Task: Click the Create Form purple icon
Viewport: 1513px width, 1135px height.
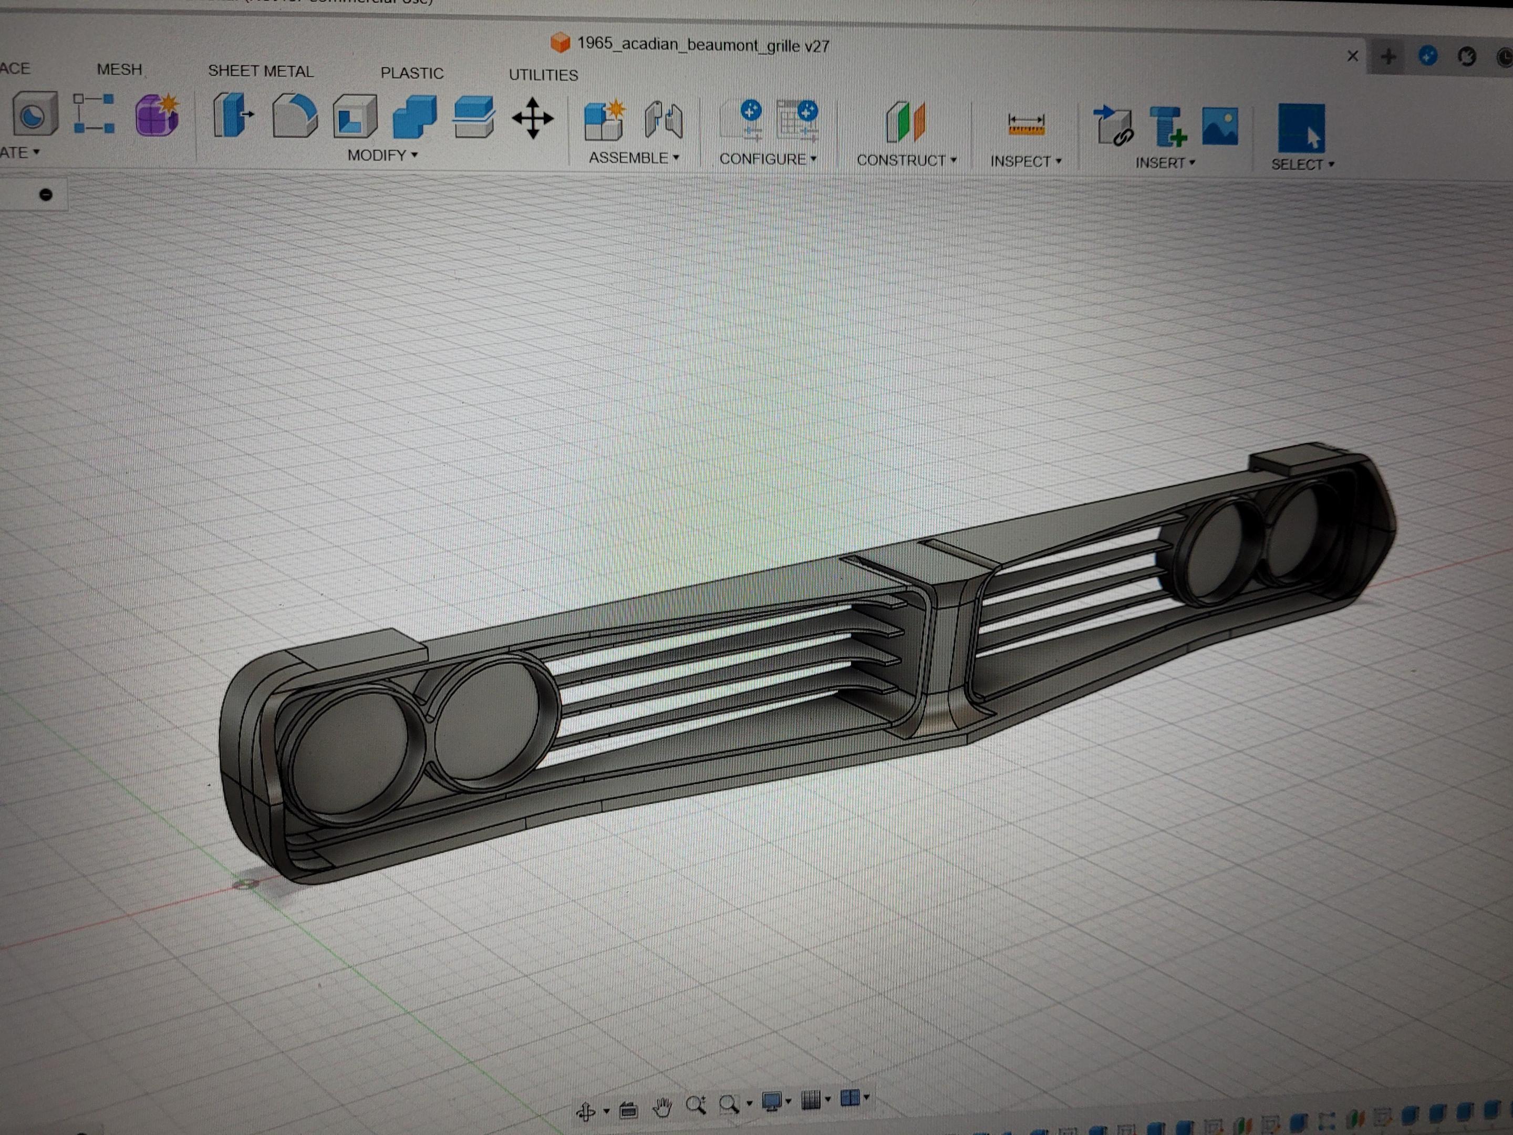Action: click(157, 114)
